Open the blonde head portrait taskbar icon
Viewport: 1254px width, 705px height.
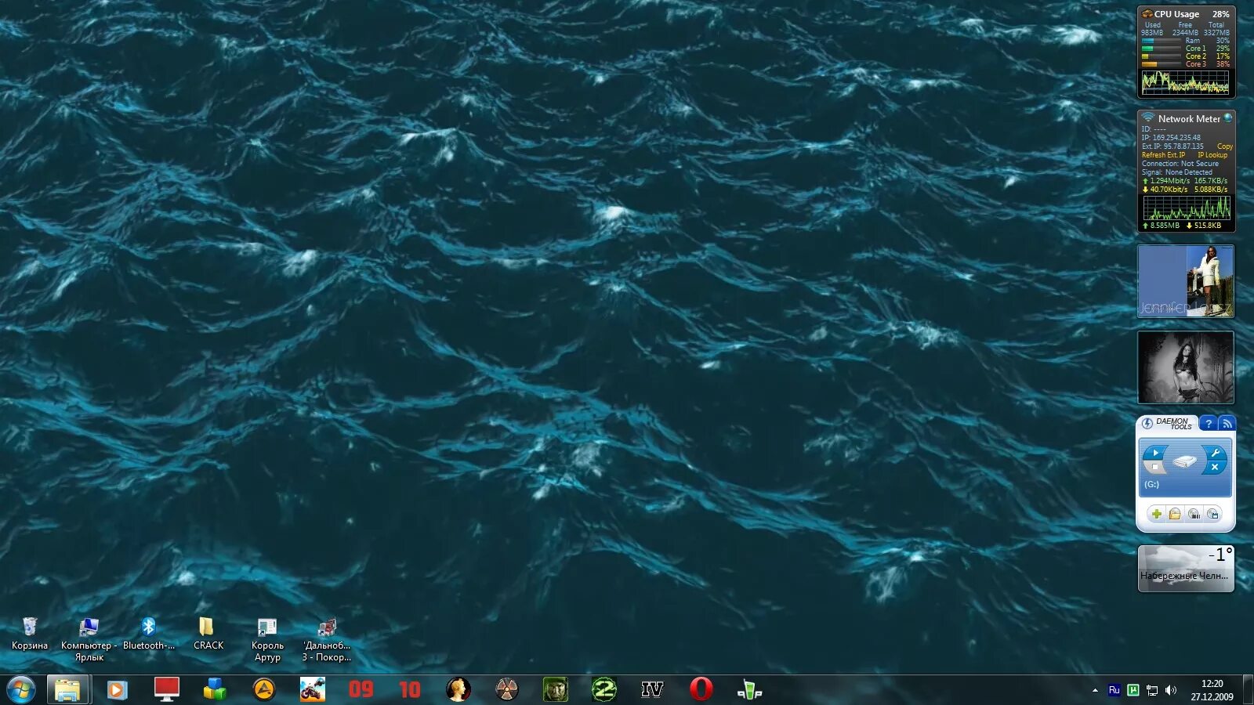(x=458, y=690)
